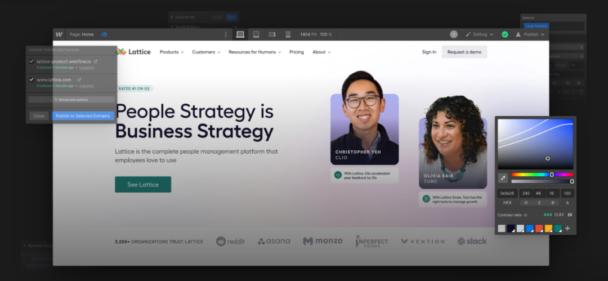Click Sign In on the site
Image resolution: width=608 pixels, height=281 pixels.
429,52
